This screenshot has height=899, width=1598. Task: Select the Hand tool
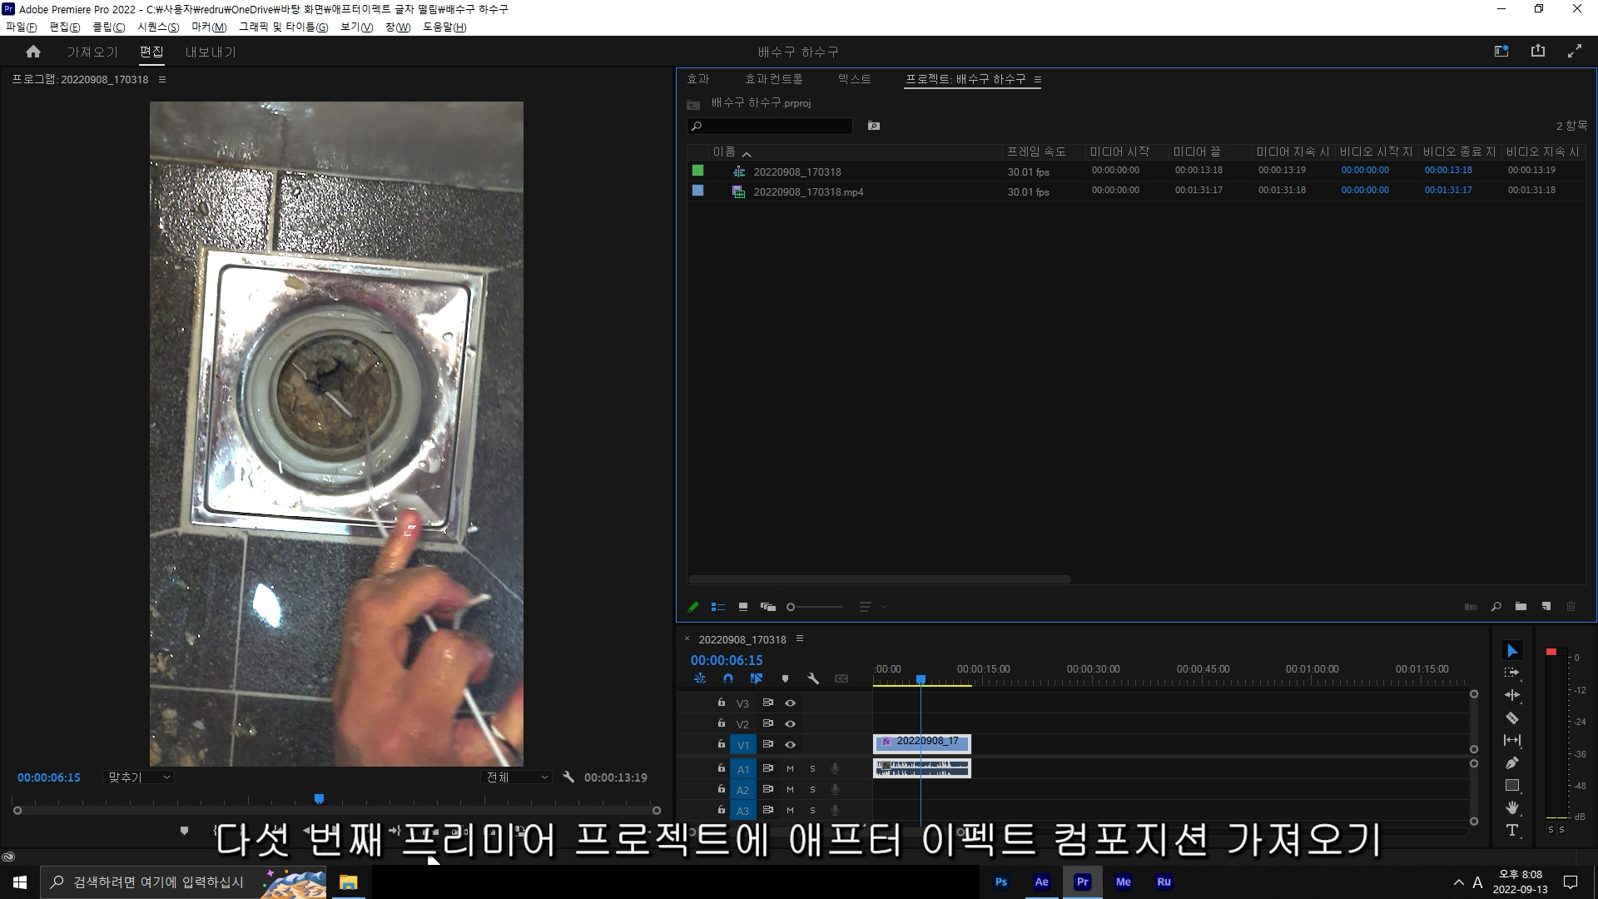(x=1512, y=807)
